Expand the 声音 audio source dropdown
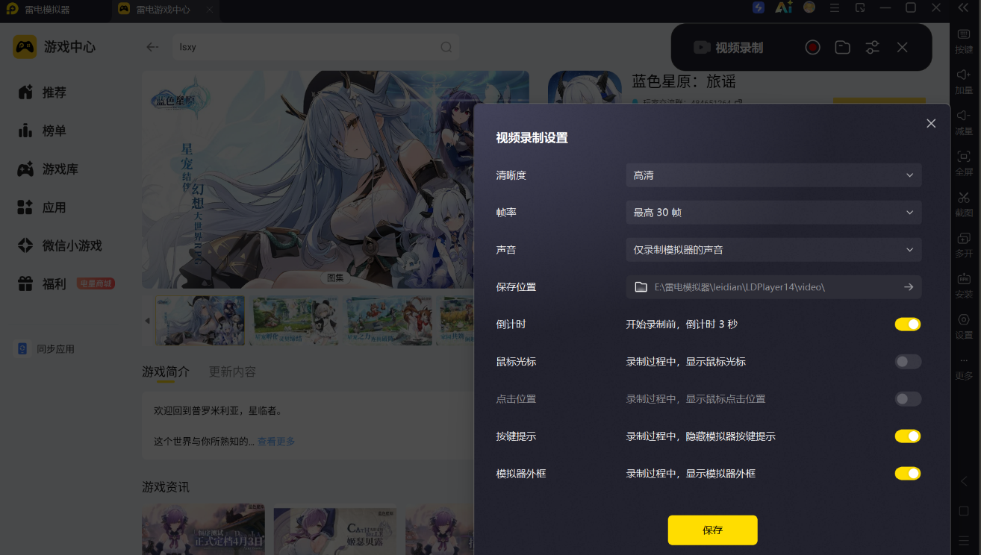This screenshot has height=555, width=981. [x=773, y=250]
